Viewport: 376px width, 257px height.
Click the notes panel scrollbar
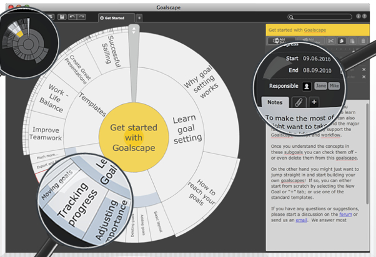tap(367, 153)
